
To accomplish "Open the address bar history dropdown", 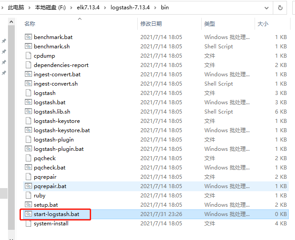I will tap(267, 8).
